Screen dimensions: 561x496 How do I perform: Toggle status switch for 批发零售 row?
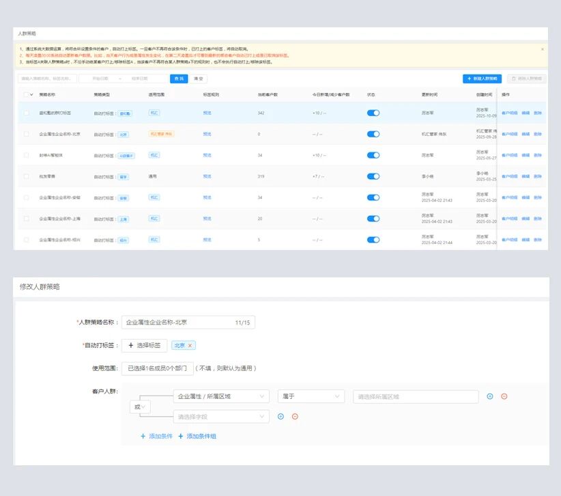click(x=373, y=176)
